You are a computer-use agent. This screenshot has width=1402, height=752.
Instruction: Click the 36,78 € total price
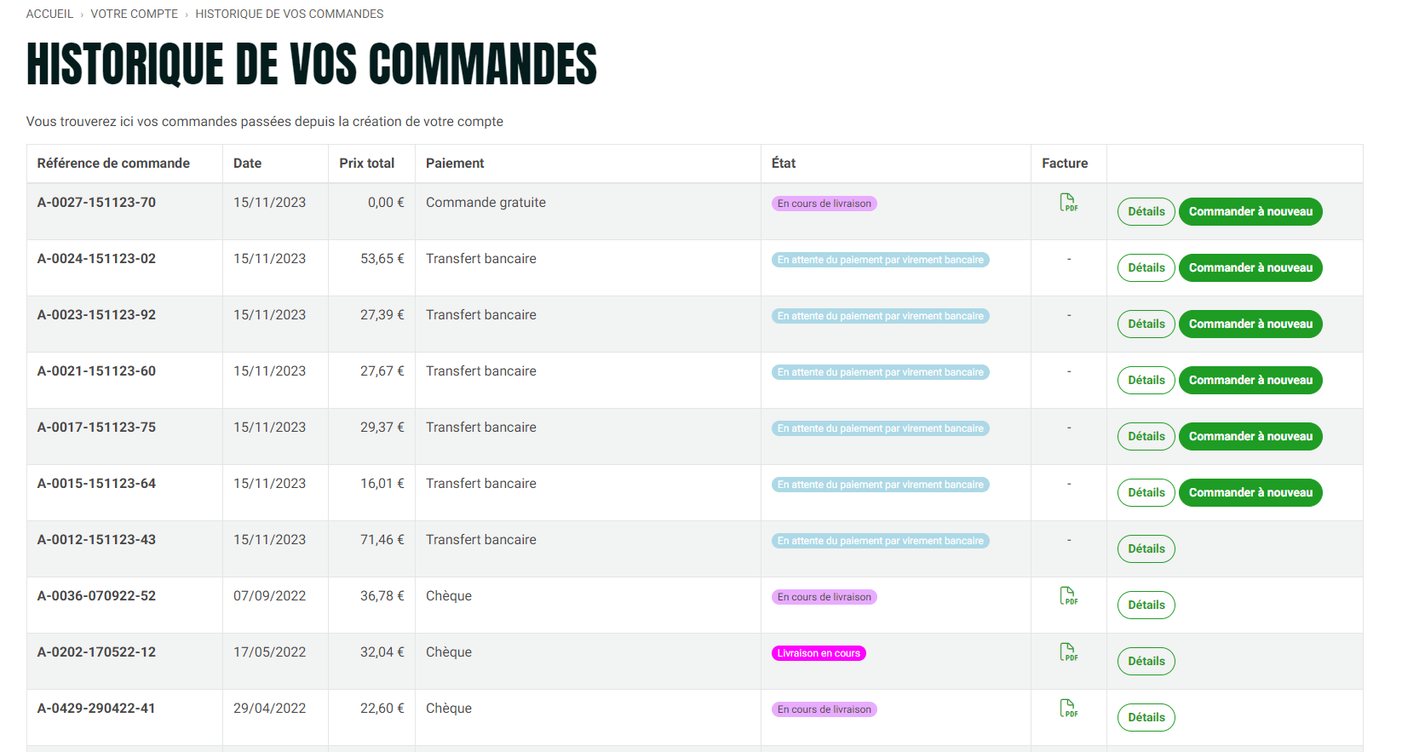click(x=382, y=596)
